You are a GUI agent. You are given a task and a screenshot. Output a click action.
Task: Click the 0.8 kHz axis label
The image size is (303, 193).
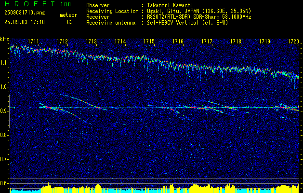point(4,135)
